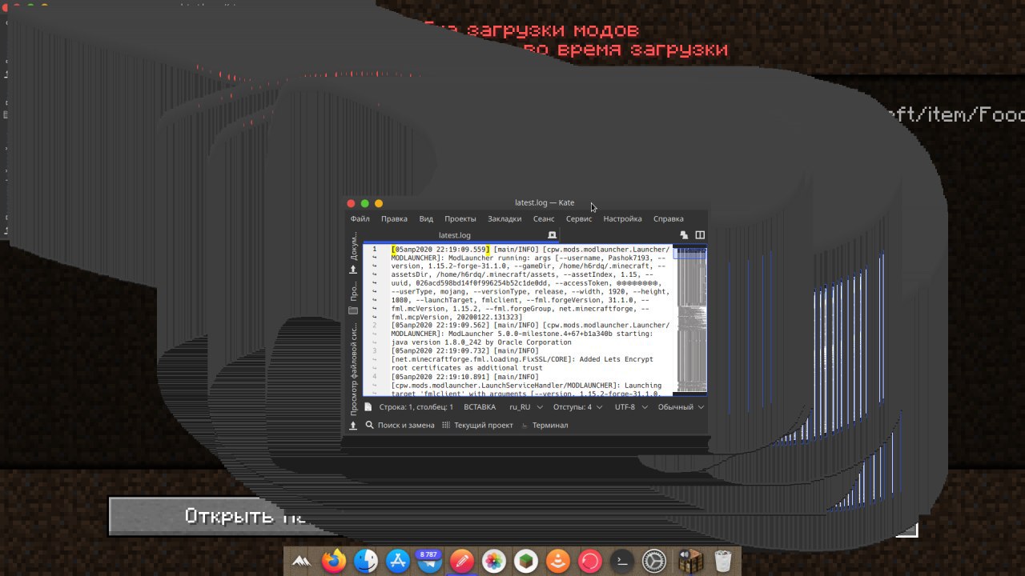Image resolution: width=1025 pixels, height=576 pixels.
Task: Click the Строка: 1, столбец: 1 indicator
Action: (x=416, y=406)
